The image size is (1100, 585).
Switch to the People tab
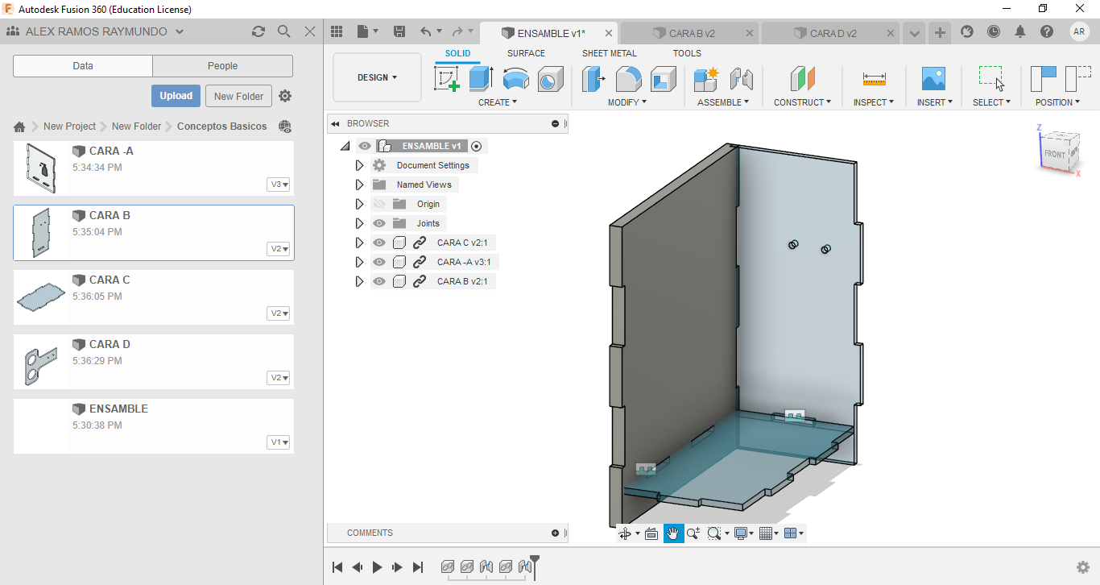click(x=222, y=66)
